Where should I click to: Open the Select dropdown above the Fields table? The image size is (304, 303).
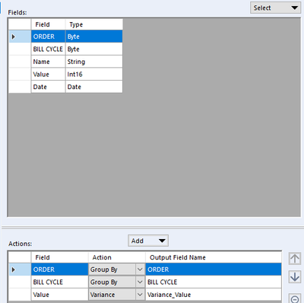(275, 8)
